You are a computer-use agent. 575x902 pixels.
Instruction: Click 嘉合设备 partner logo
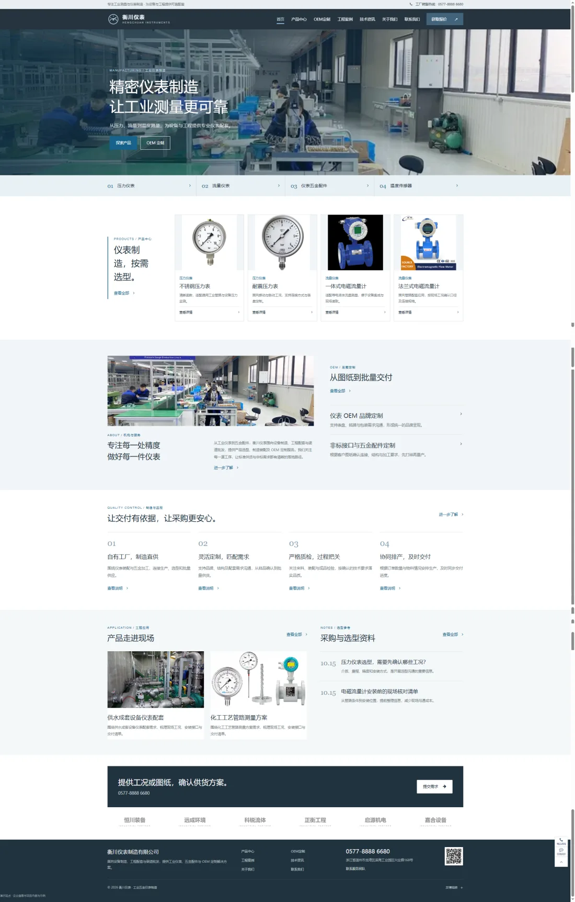(x=435, y=821)
